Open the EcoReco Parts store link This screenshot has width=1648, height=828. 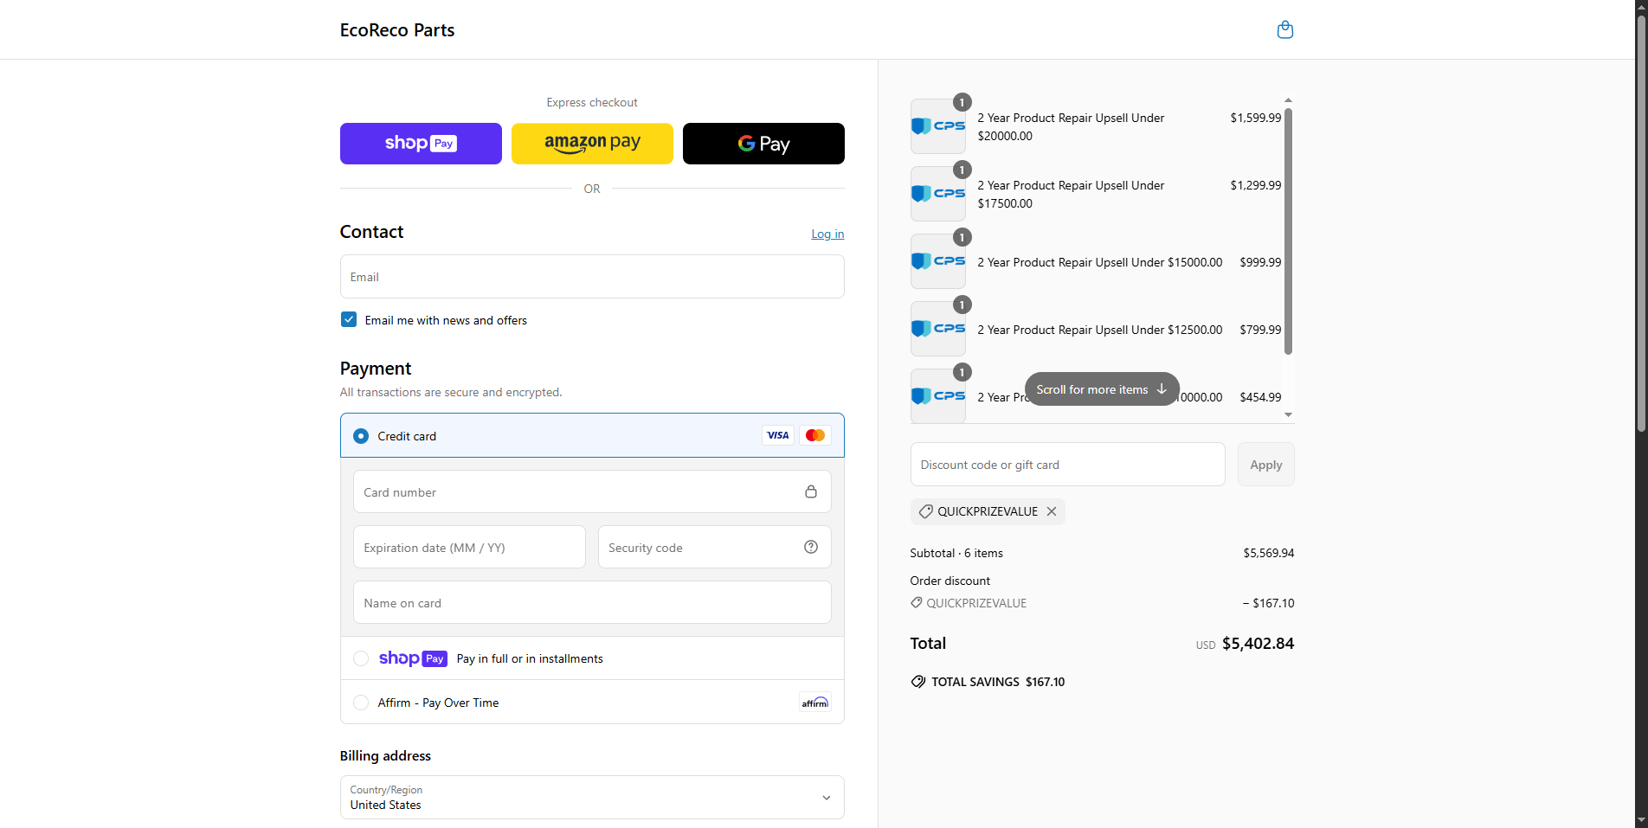(x=397, y=30)
